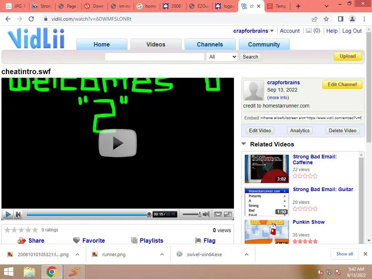Click the taskbar muted volume icon

pyautogui.click(x=320, y=272)
